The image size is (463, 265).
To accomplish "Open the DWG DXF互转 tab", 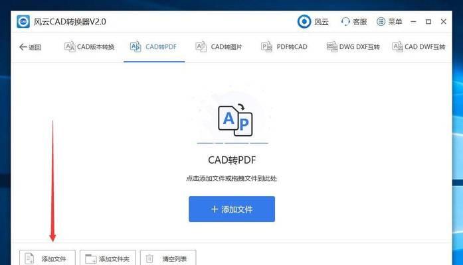I will pyautogui.click(x=353, y=47).
